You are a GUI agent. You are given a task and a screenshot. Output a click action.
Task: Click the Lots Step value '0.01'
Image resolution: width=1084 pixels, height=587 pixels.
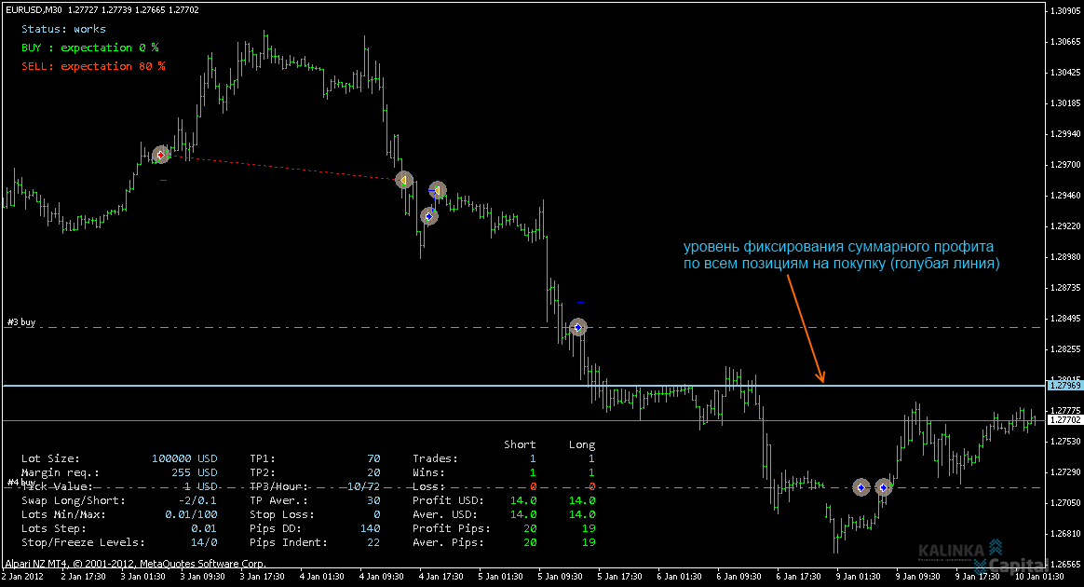click(x=204, y=528)
